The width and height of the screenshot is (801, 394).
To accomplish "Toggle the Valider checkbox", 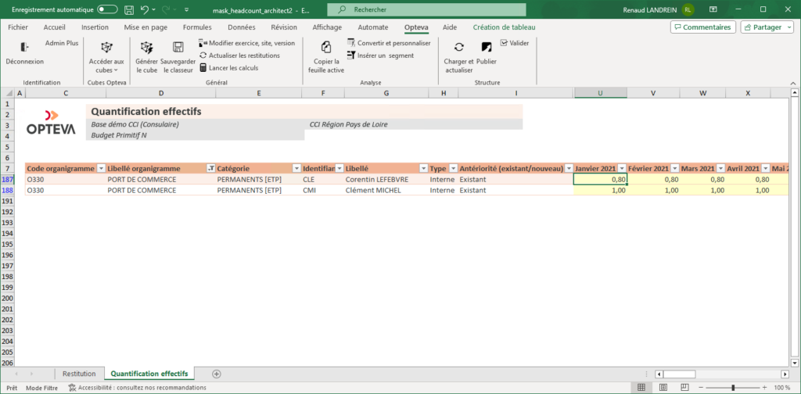I will point(504,43).
